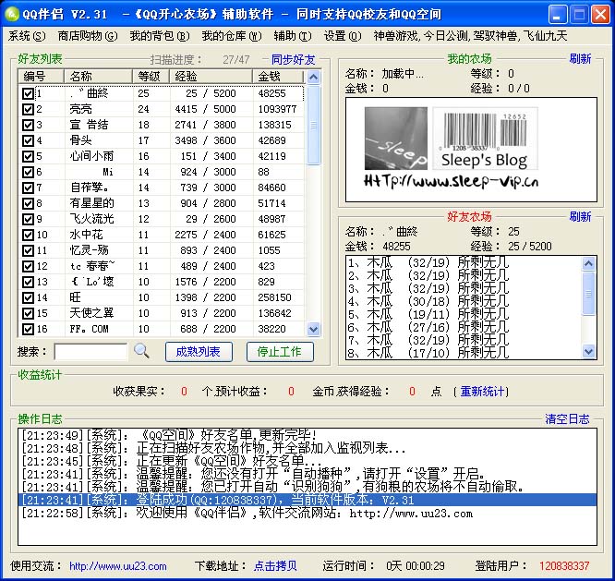Click the magnifier search icon
The image size is (615, 581).
141,351
